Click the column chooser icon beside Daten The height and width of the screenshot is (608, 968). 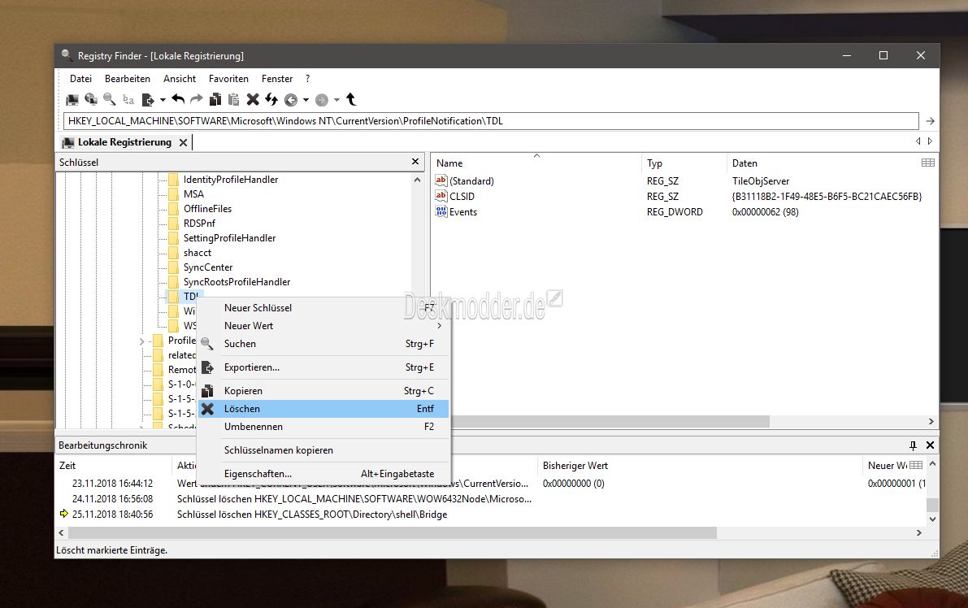click(x=928, y=163)
